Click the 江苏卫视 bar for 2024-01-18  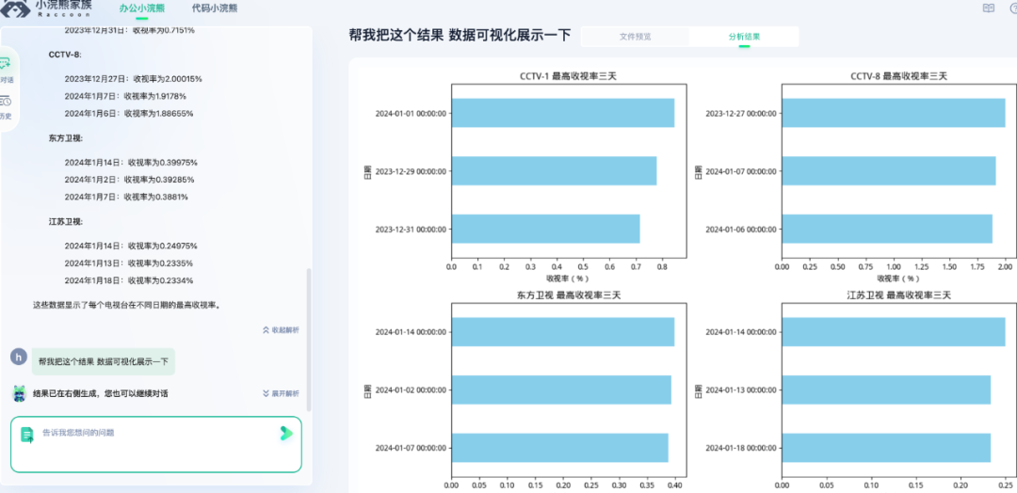886,448
